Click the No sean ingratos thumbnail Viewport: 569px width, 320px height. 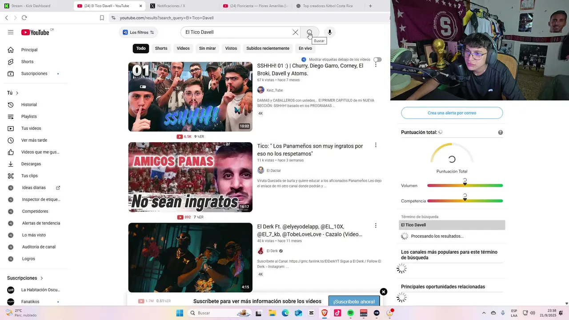coord(190,177)
